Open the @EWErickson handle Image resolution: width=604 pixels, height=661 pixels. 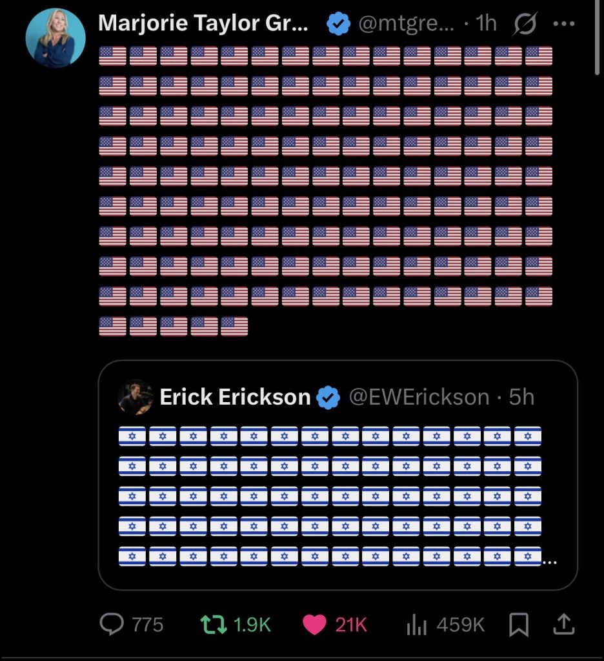point(419,397)
